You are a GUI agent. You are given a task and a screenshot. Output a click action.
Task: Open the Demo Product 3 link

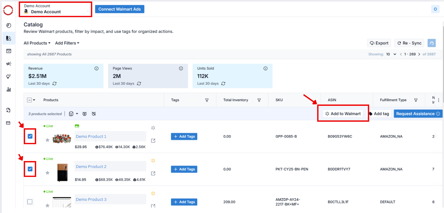click(x=91, y=199)
